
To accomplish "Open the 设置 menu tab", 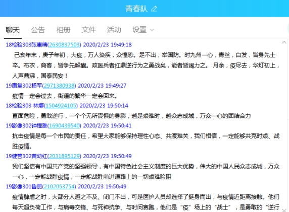I will click(x=139, y=30).
